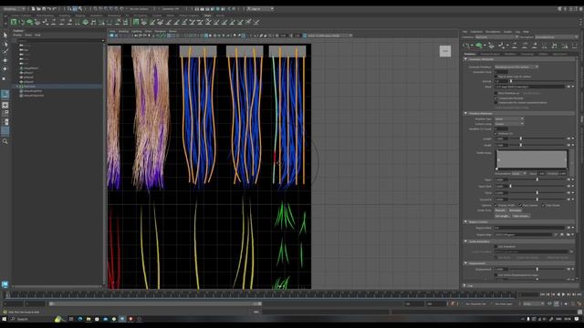Toggle the Tube Shade option
Viewport: 584px width, 328px height.
(x=544, y=205)
